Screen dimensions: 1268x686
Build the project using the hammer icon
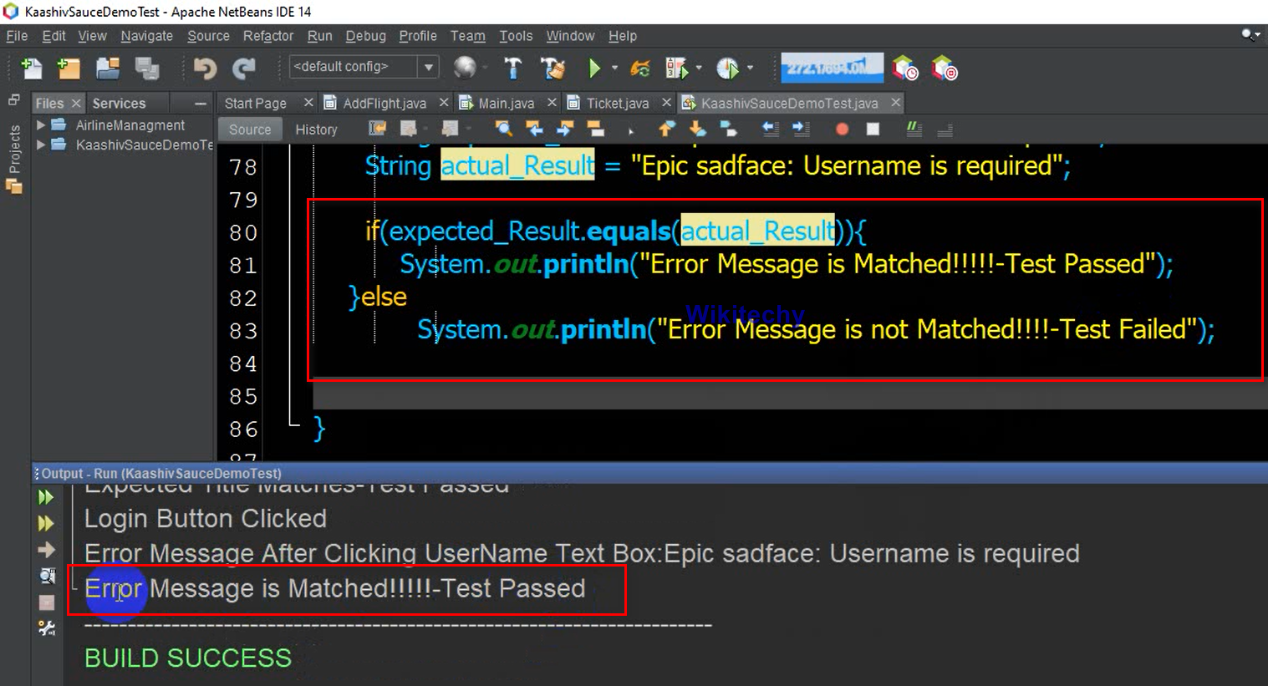coord(513,68)
